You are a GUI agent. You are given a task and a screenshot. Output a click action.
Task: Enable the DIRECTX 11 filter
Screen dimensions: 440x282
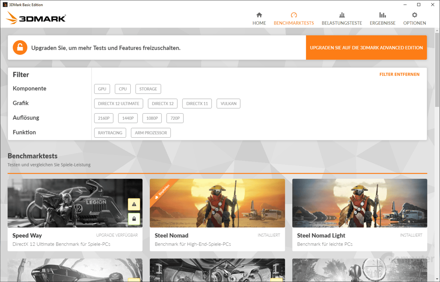click(x=197, y=103)
